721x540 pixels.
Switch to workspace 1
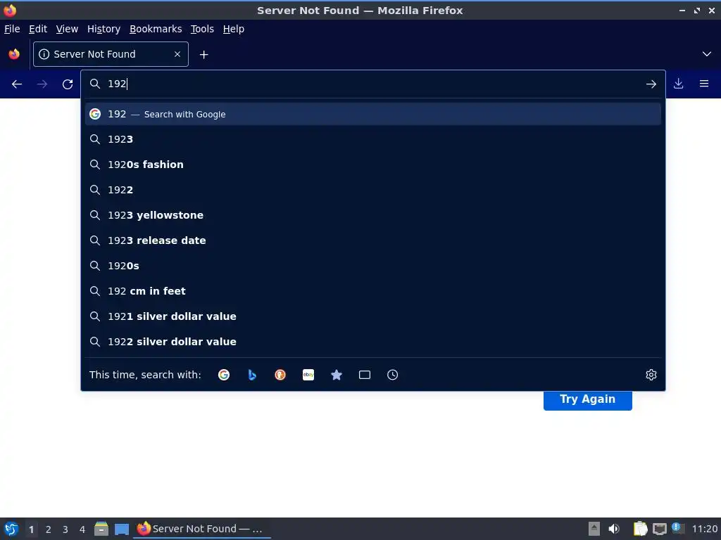click(31, 529)
